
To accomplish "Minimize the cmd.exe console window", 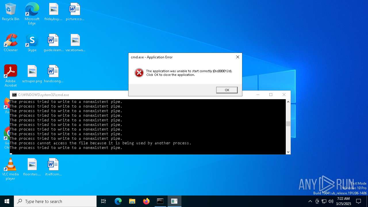I will tap(258, 95).
